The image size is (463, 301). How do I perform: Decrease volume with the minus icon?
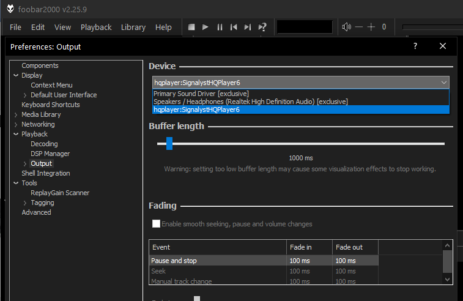359,27
